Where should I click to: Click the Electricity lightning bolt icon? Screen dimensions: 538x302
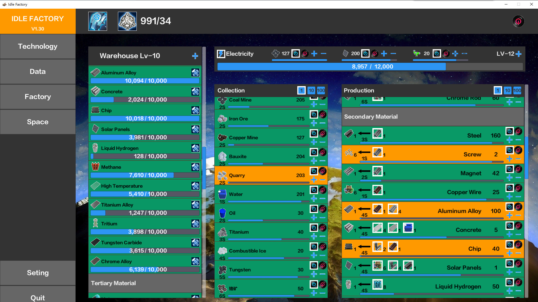click(221, 54)
